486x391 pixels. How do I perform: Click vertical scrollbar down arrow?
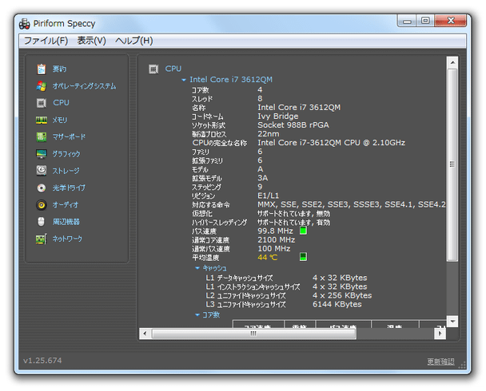pos(452,321)
